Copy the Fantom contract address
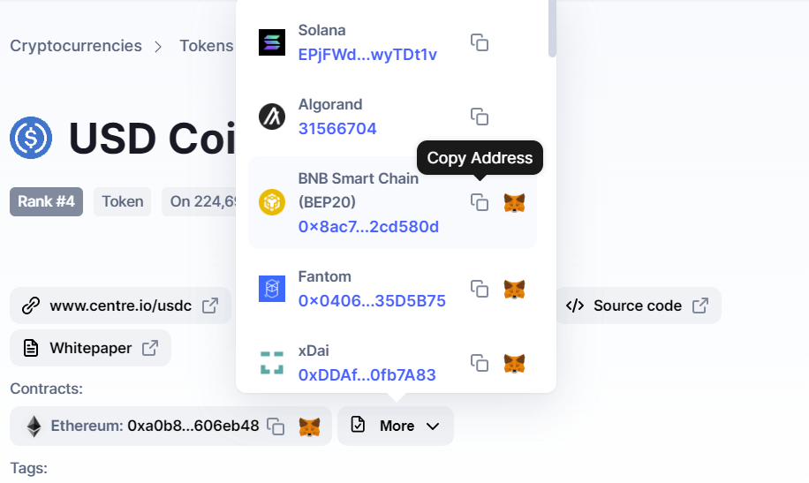The height and width of the screenshot is (483, 809). tap(480, 289)
